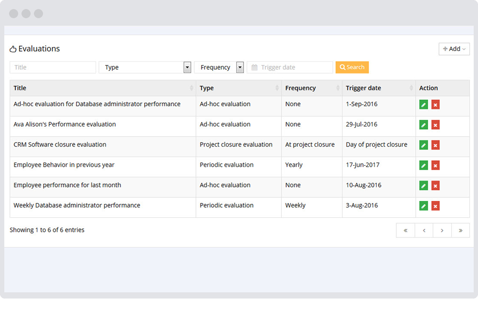
Task: Edit Employee Behavior in previous year entry
Action: pyautogui.click(x=424, y=165)
